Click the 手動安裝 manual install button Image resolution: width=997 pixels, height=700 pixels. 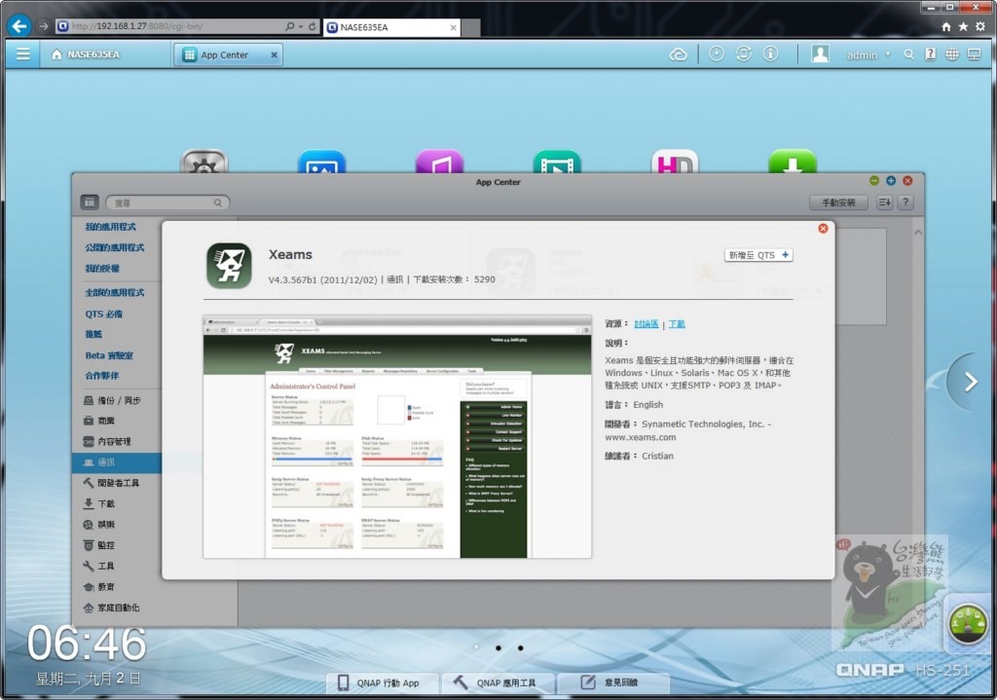coord(838,203)
